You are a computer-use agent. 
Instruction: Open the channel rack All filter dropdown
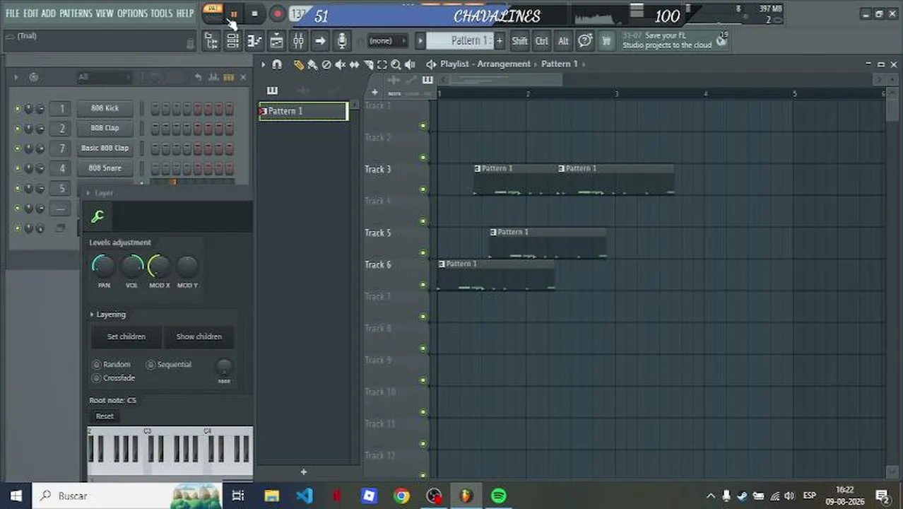[x=104, y=77]
